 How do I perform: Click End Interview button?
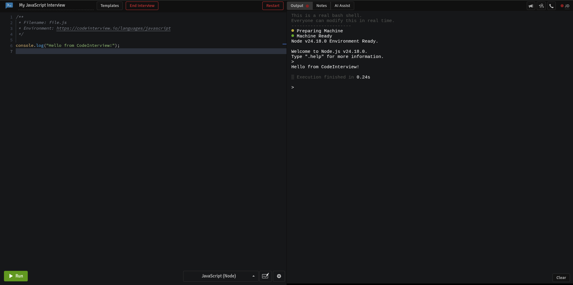tap(142, 6)
